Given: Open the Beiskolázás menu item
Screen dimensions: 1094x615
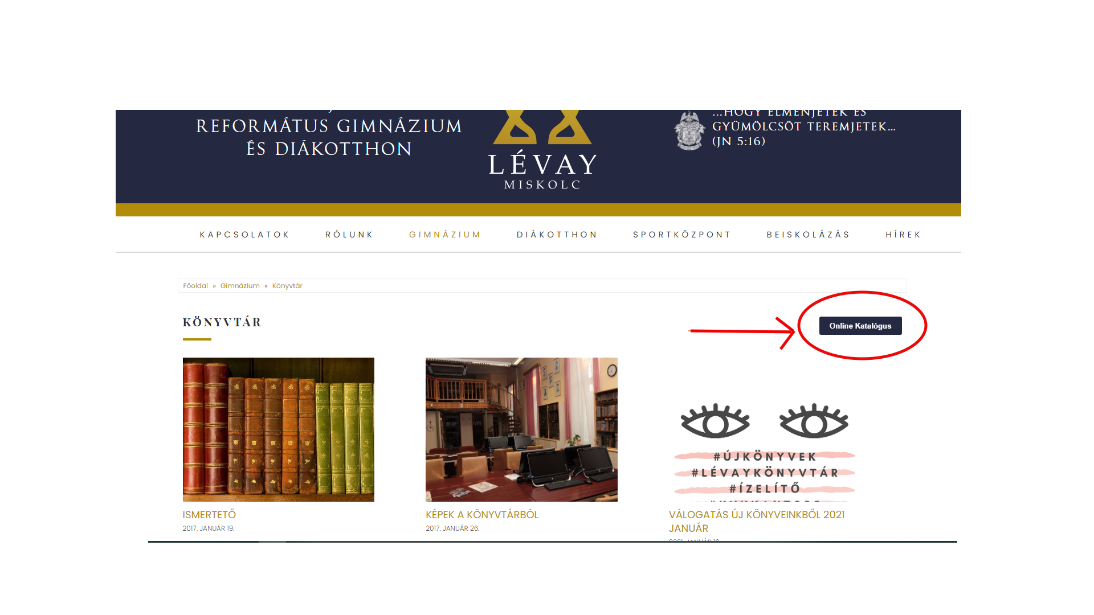Looking at the screenshot, I should [808, 235].
